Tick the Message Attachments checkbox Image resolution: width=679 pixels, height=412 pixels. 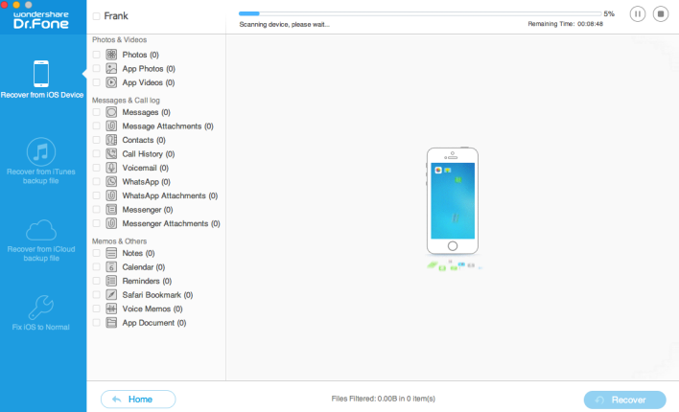96,126
